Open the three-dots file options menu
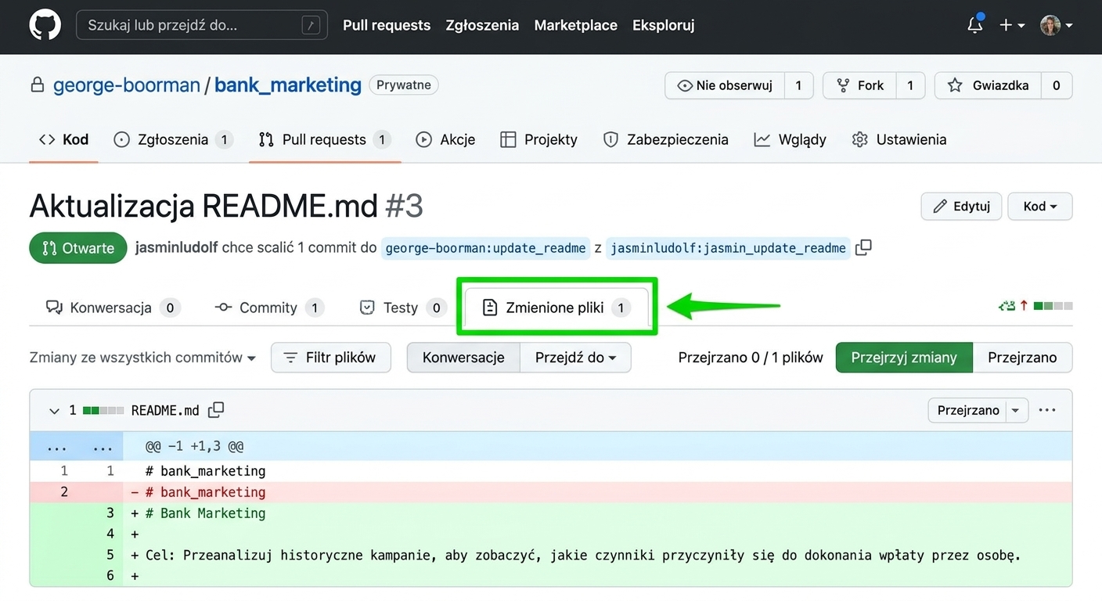Viewport: 1102px width, 601px height. point(1047,410)
